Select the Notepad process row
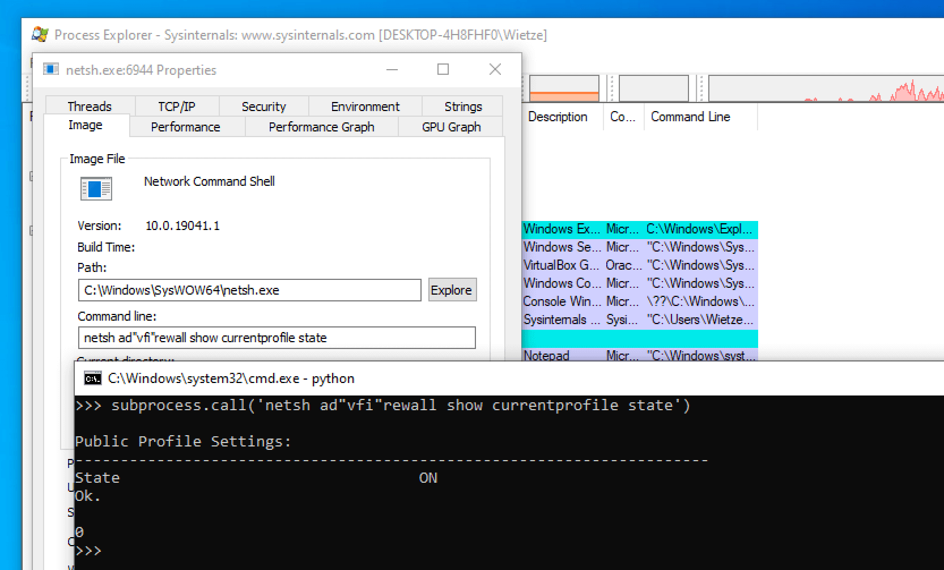This screenshot has height=570, width=944. point(640,355)
